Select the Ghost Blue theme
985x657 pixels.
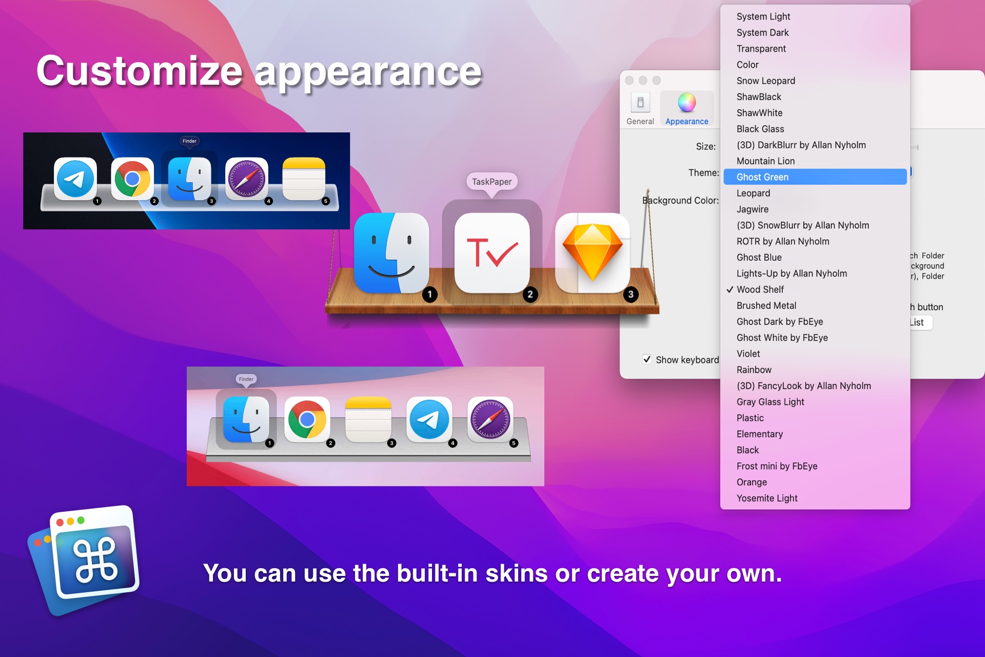pos(815,257)
